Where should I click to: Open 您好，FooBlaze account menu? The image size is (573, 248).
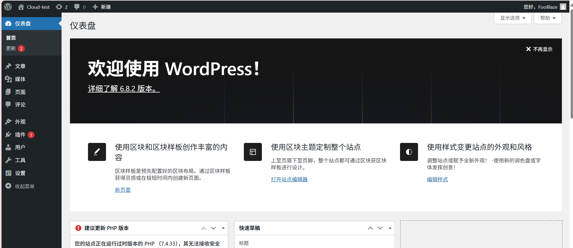(545, 7)
